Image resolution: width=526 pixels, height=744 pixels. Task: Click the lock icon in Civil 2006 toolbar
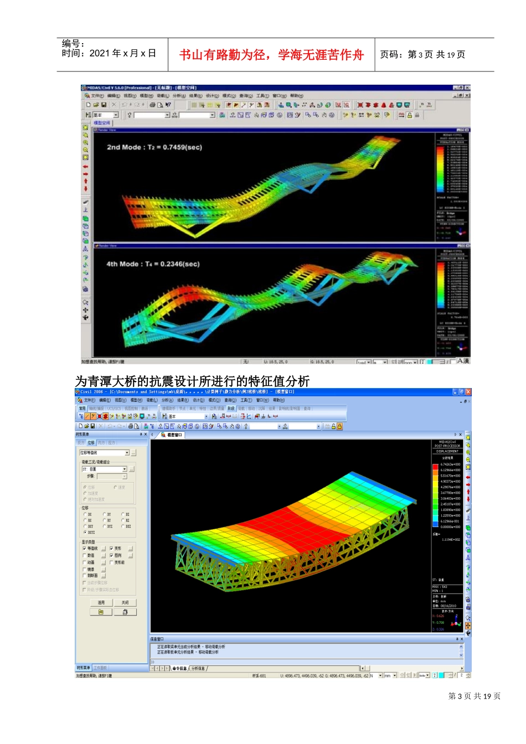(339, 426)
